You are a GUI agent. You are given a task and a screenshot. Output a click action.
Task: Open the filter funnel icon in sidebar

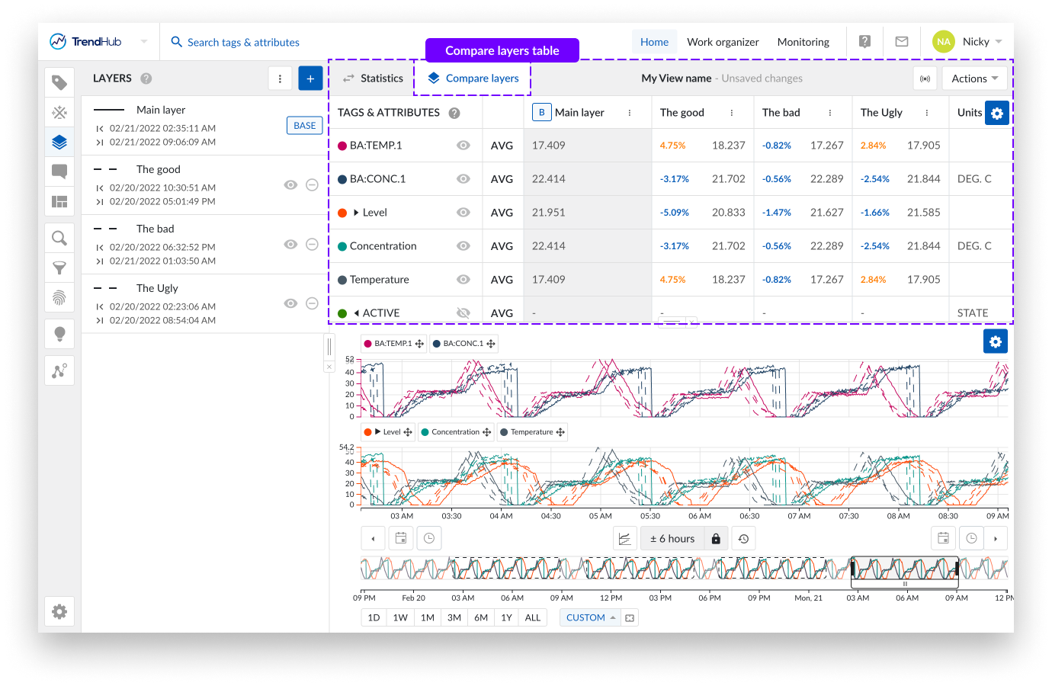pos(59,268)
